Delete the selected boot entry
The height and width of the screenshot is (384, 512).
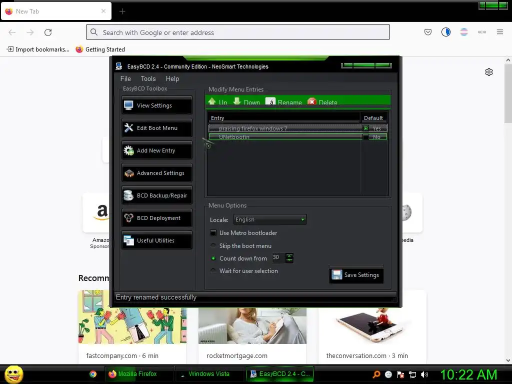point(322,102)
